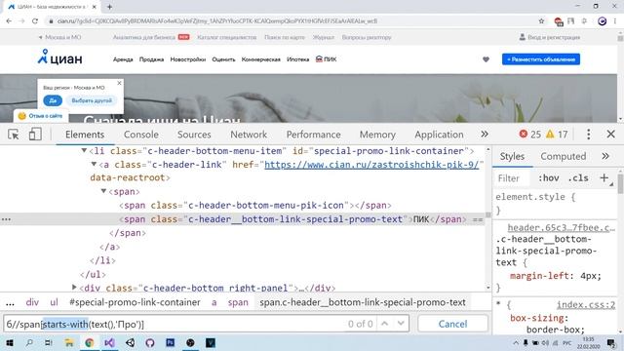Screen dimensions: 624x351
Task: Open favorites heart icon on CIAN
Action: tap(486, 59)
